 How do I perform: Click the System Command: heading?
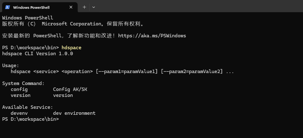coord(23,83)
